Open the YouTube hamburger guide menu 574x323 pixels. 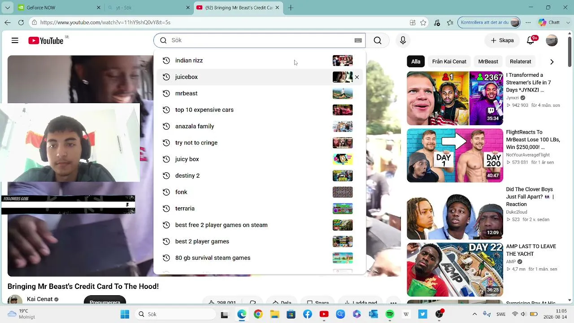[x=15, y=40]
